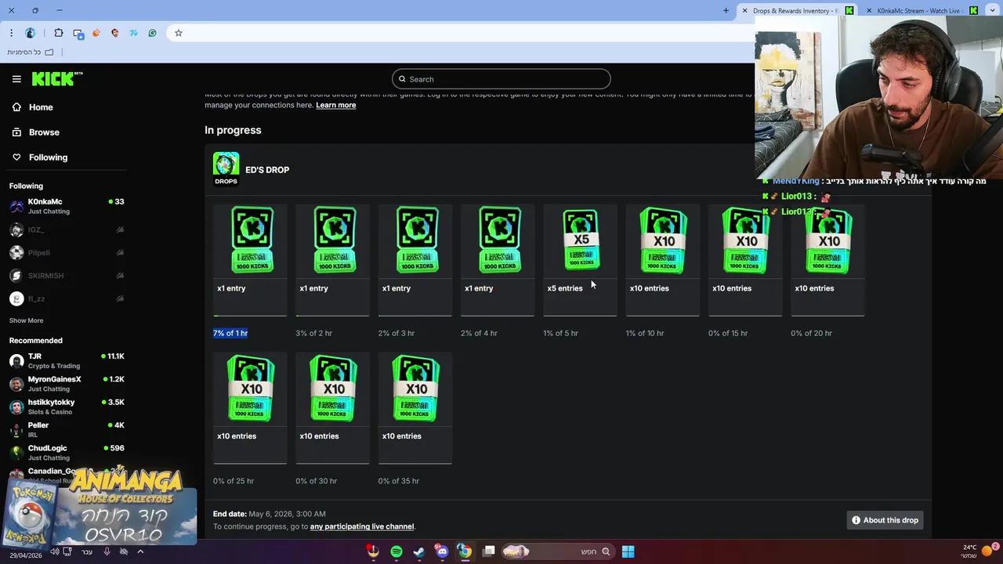Close the K0nkaMc Stream tab
The width and height of the screenshot is (1003, 564).
[869, 11]
